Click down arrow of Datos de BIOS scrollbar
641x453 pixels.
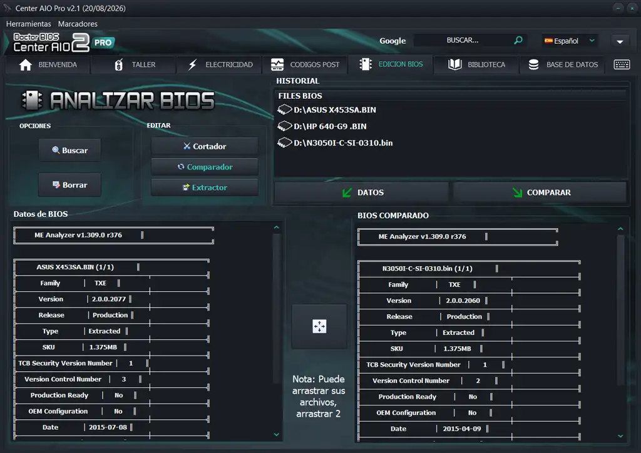click(276, 435)
